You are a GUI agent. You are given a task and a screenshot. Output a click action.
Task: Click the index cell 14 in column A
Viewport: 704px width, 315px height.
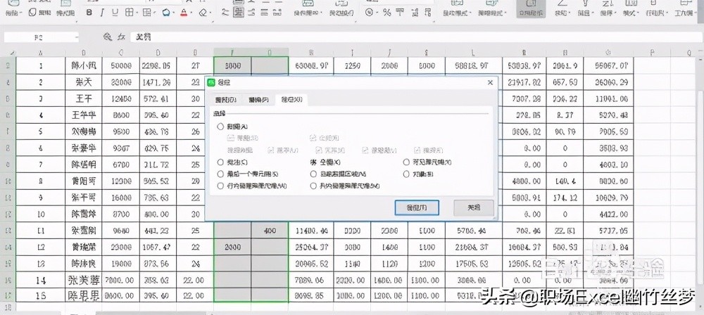tap(41, 281)
